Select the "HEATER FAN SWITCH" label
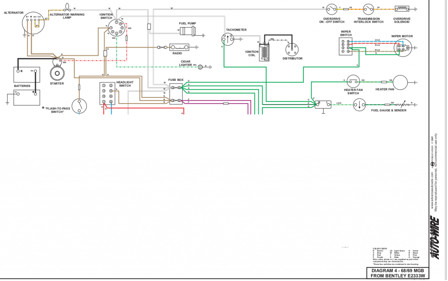 click(x=353, y=92)
